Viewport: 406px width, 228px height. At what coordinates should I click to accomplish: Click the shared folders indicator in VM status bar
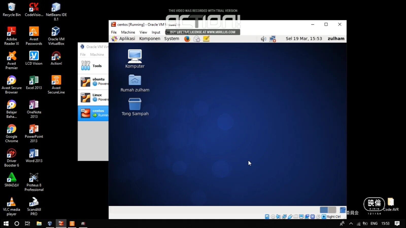296,217
